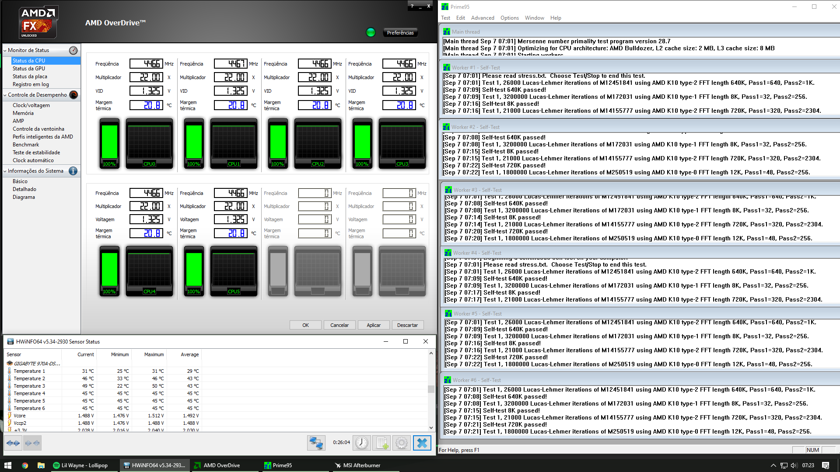
Task: Click HWiNFO scrollbar down arrow
Action: [x=431, y=428]
